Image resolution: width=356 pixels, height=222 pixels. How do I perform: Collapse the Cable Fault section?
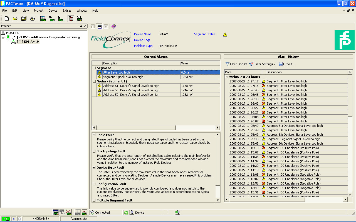[94, 135]
